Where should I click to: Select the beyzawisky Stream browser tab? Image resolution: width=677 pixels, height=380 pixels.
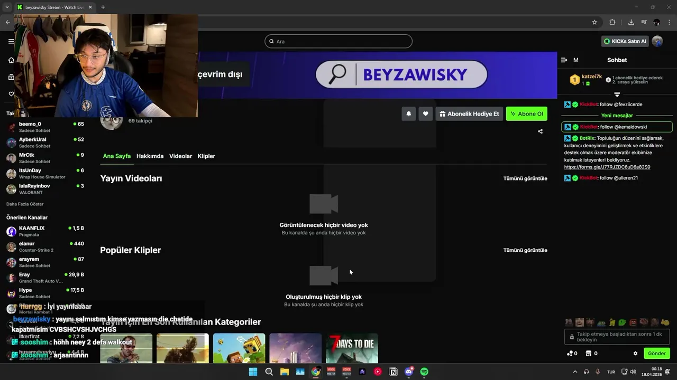54,7
